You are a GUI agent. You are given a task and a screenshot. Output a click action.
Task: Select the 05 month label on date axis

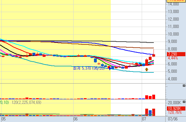pos(4,119)
